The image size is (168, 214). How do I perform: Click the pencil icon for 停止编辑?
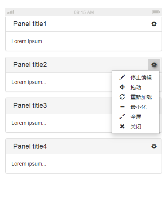122,77
